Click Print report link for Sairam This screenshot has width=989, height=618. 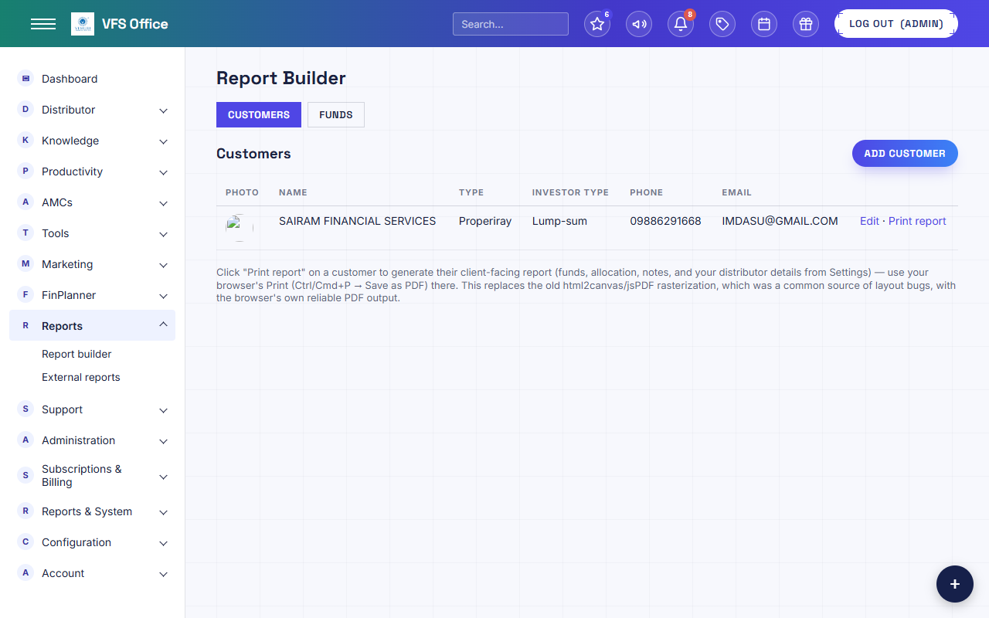click(917, 221)
